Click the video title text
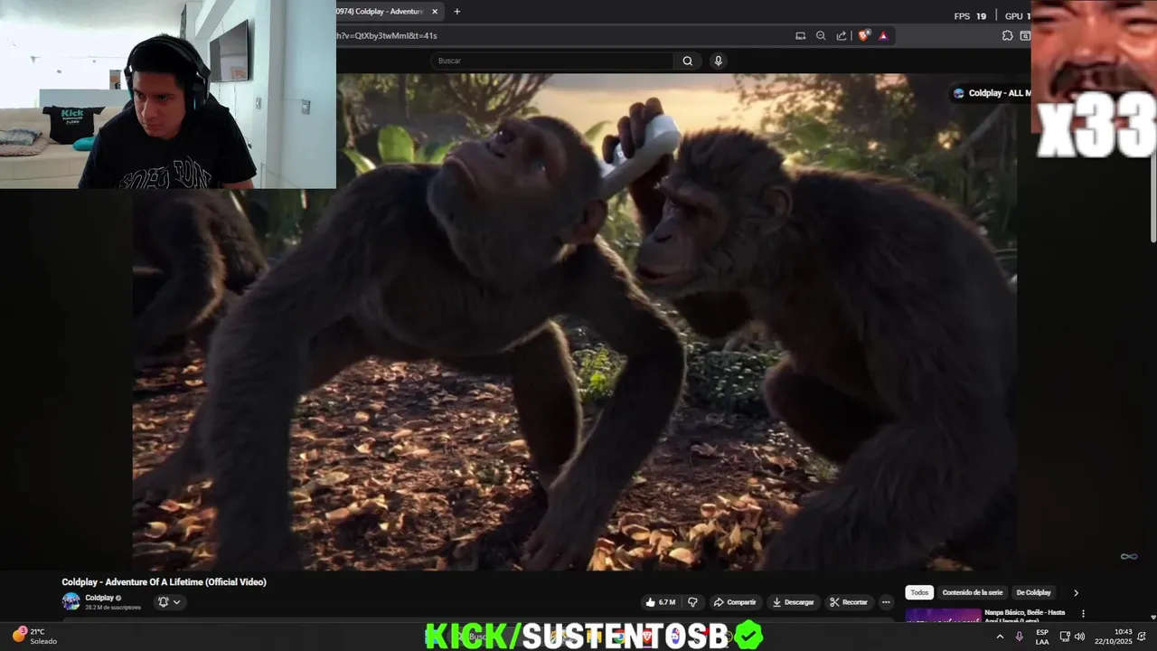Image resolution: width=1157 pixels, height=651 pixels. pyautogui.click(x=164, y=582)
